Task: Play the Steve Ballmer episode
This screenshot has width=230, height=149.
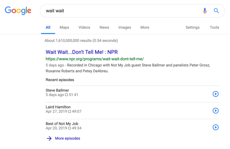Action: (x=215, y=94)
